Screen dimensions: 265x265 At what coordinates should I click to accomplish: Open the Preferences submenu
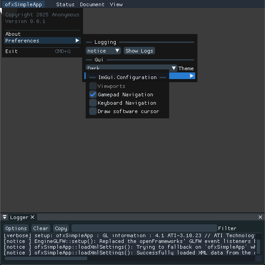pos(42,41)
